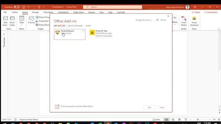Switch to the STORE tab
Viewport: 221px width, 124px height.
pyautogui.click(x=88, y=26)
